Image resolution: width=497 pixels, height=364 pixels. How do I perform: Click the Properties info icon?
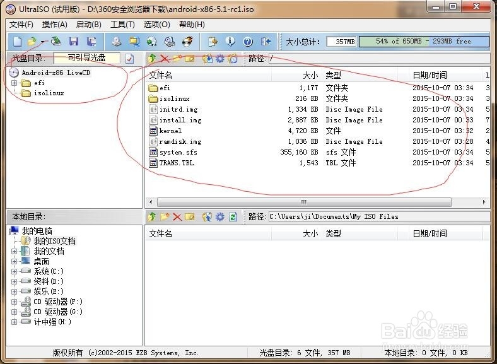coord(230,41)
